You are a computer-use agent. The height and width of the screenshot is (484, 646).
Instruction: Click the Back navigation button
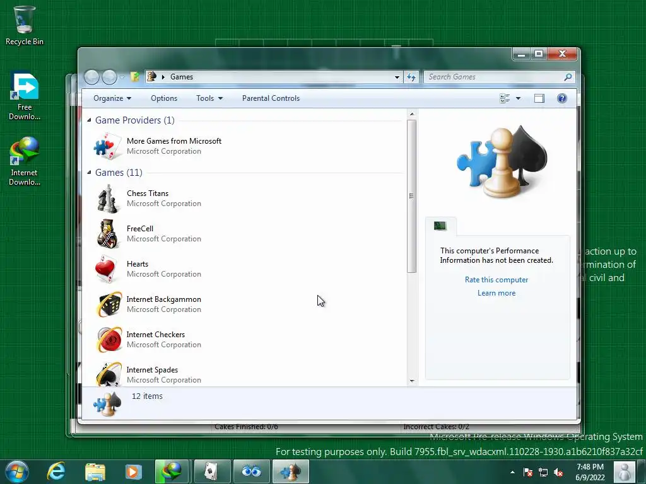click(92, 77)
